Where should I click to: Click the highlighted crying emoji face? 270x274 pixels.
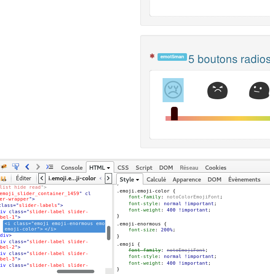pos(173,90)
